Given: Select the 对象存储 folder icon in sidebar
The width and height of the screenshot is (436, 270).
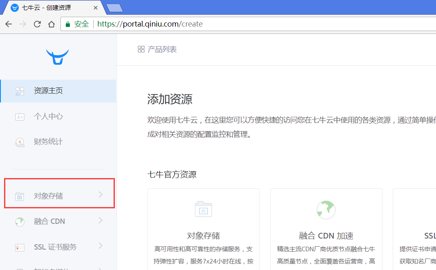Looking at the screenshot, I should click(20, 196).
